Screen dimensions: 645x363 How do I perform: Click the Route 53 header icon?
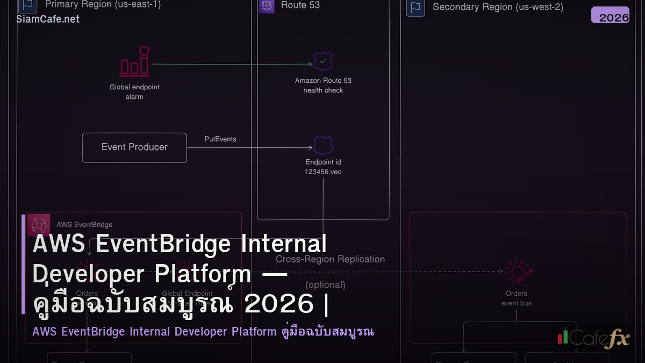(267, 6)
